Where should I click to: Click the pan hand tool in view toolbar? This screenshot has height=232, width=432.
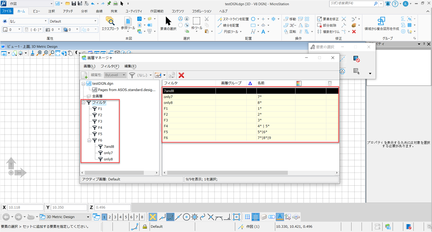[x=70, y=53]
